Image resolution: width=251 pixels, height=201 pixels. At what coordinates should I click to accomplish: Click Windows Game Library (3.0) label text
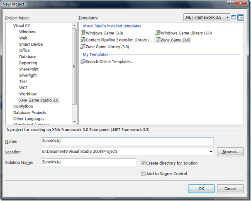tap(186, 33)
